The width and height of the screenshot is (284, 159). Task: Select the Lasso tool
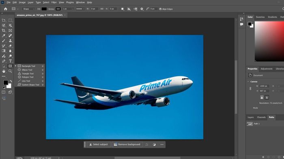pyautogui.click(x=4, y=25)
